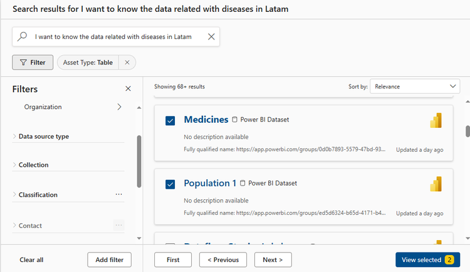Open Classification filter more options
Screen dimensions: 470x272
click(119, 195)
